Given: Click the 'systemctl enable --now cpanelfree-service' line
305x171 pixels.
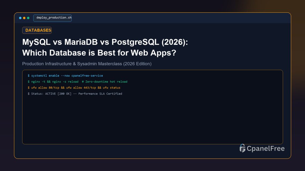Looking at the screenshot, I should pos(65,75).
